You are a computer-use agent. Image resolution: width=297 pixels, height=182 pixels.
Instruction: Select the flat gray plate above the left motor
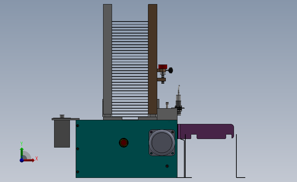[65, 119]
